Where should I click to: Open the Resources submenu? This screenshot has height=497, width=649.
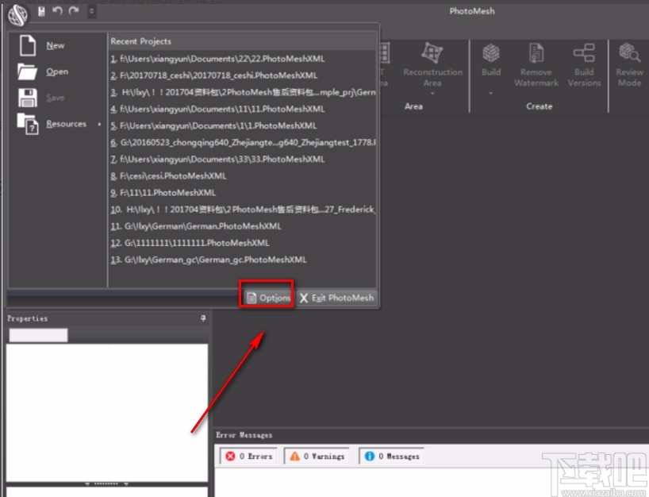(66, 124)
